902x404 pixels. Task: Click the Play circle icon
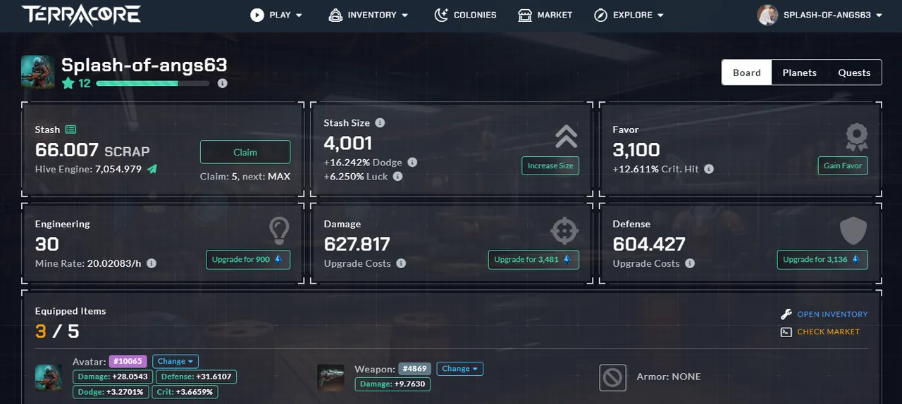point(257,15)
